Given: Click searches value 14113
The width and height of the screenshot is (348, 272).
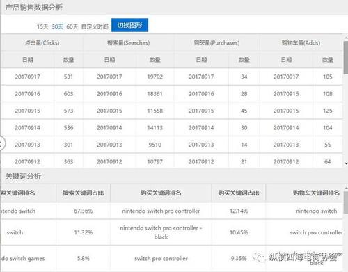Looking at the screenshot, I should [x=155, y=127].
